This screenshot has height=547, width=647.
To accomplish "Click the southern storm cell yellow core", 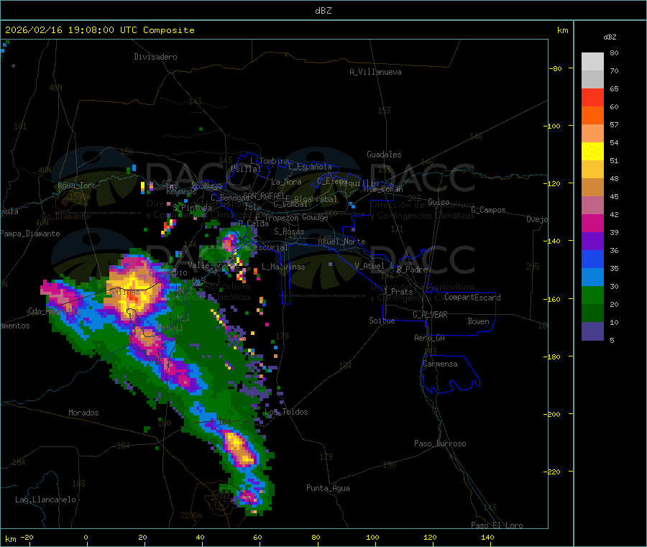I will coord(236,443).
